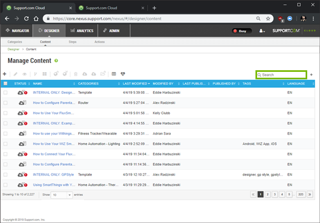The height and width of the screenshot is (223, 320).
Task: Open the NAVIGATOR main tab
Action: (x=17, y=31)
